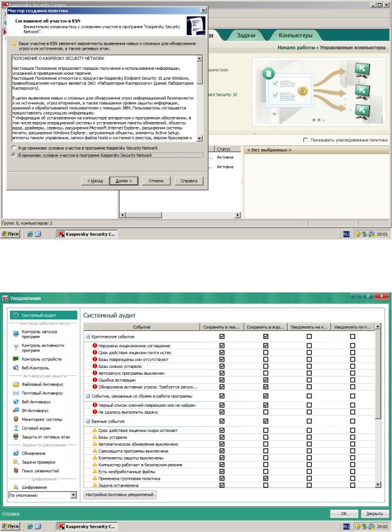The width and height of the screenshot is (392, 532).
Task: Toggle 'Уведомлять на э...' for Критические события row
Action: [x=309, y=336]
